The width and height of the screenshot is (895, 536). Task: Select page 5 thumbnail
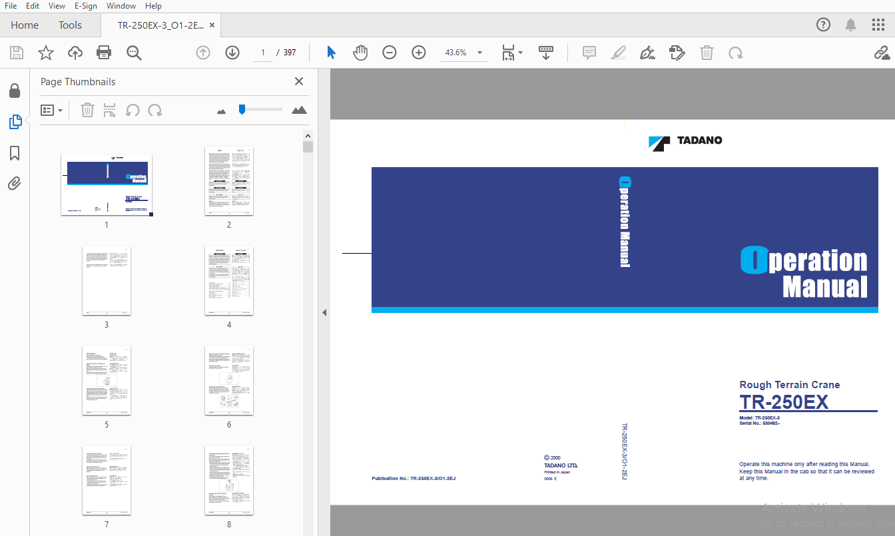point(107,381)
